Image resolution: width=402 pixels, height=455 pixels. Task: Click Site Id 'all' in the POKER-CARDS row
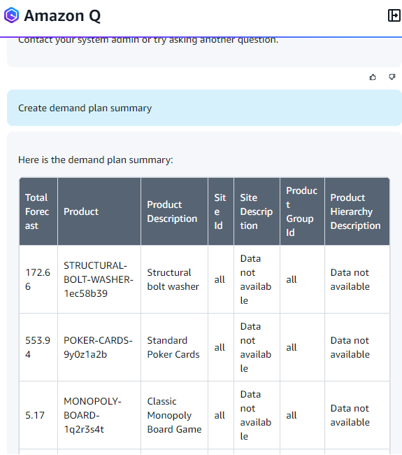tap(220, 347)
